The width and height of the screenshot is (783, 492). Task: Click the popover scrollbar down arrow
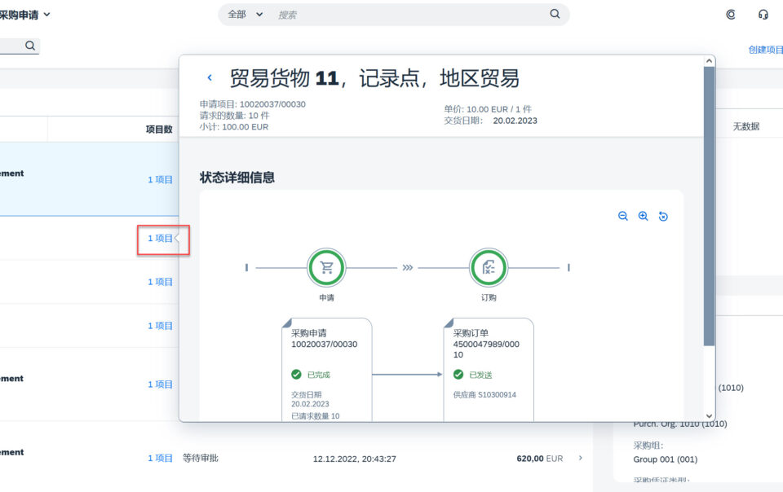[x=709, y=415]
